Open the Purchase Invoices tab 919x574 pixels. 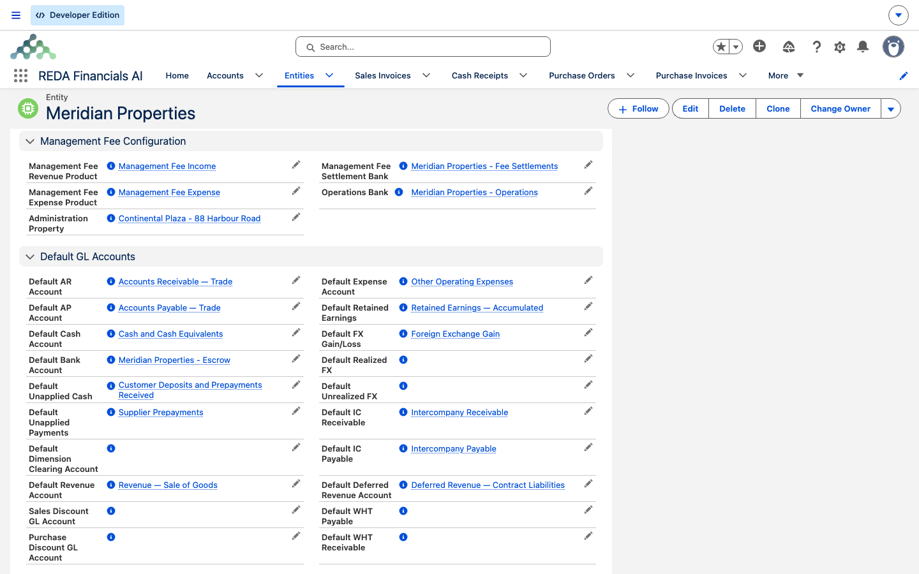point(692,75)
